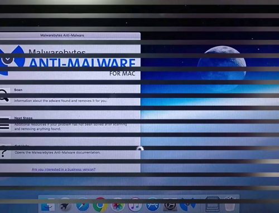
Task: Click 'Are you interested in a business version?' link
Action: pyautogui.click(x=64, y=170)
